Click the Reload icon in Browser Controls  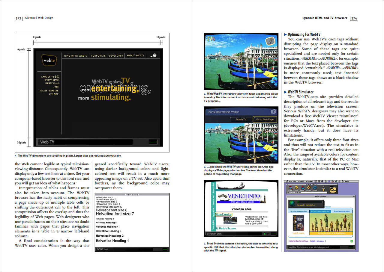pyautogui.click(x=315, y=188)
